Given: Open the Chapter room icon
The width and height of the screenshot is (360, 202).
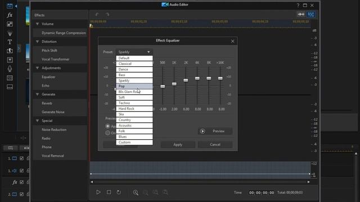Looking at the screenshot, I should click(10, 78).
